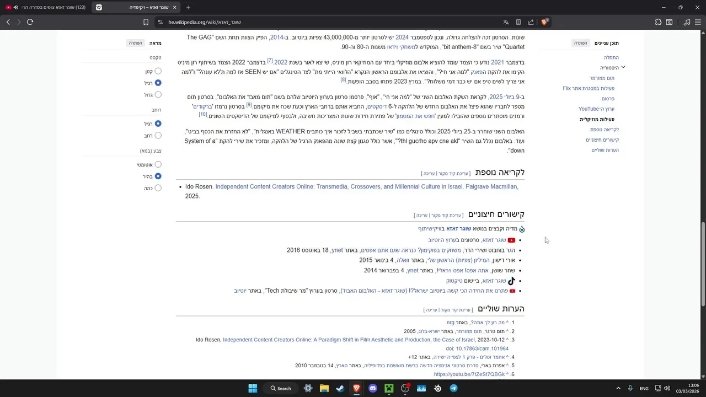Open reader mode icon in address bar

pos(518,22)
